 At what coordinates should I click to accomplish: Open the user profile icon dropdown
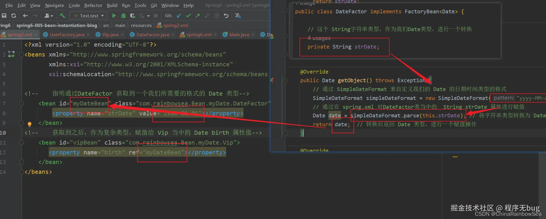49,16
